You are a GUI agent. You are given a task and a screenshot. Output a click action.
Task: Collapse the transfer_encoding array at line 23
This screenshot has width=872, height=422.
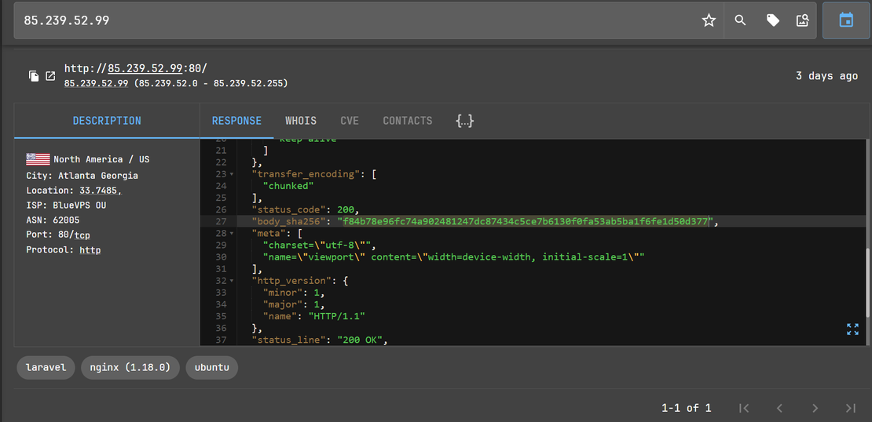232,174
